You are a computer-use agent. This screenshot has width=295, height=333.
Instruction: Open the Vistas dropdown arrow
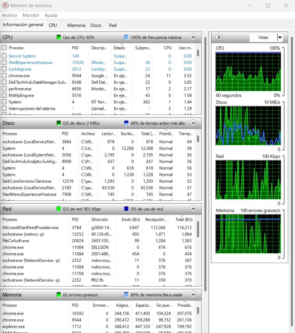(280, 37)
